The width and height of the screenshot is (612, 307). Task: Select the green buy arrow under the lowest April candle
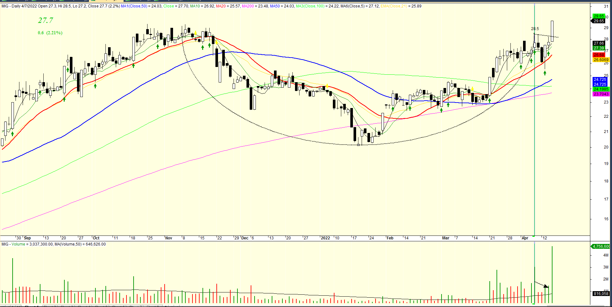pyautogui.click(x=545, y=73)
